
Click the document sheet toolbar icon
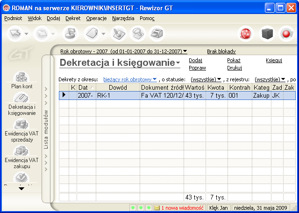pos(92,34)
